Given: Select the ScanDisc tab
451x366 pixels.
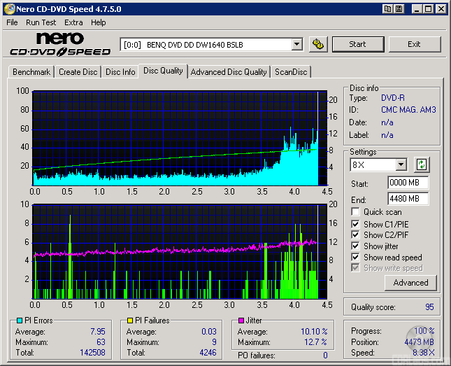Looking at the screenshot, I should (290, 72).
